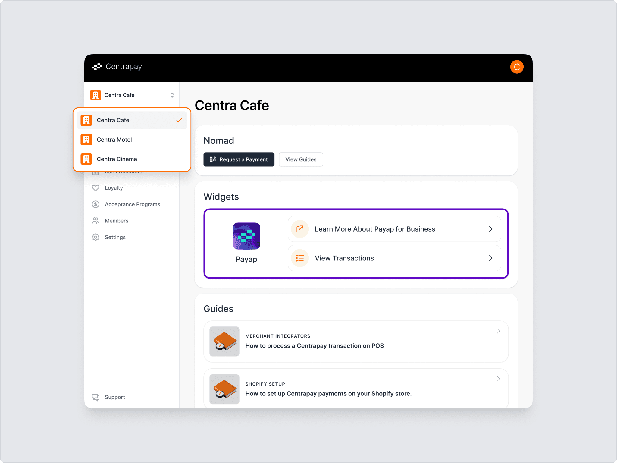Viewport: 617px width, 463px height.
Task: Open Learn More About Payap for Business
Action: [394, 229]
